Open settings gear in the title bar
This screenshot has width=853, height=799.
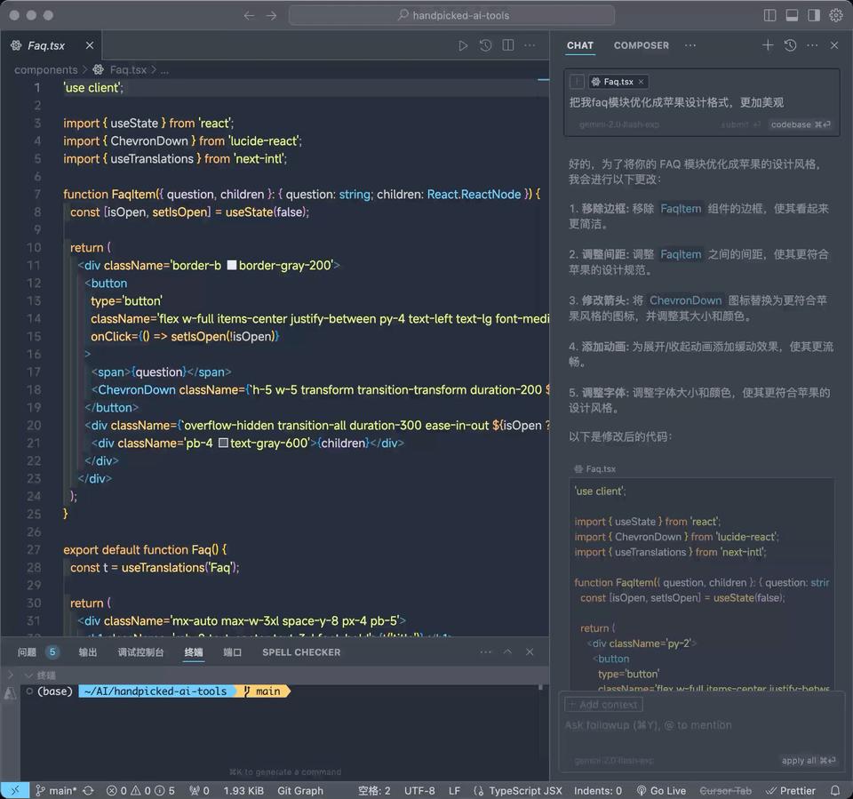tap(835, 15)
